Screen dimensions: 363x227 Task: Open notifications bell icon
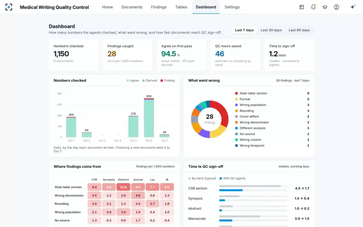click(x=313, y=7)
